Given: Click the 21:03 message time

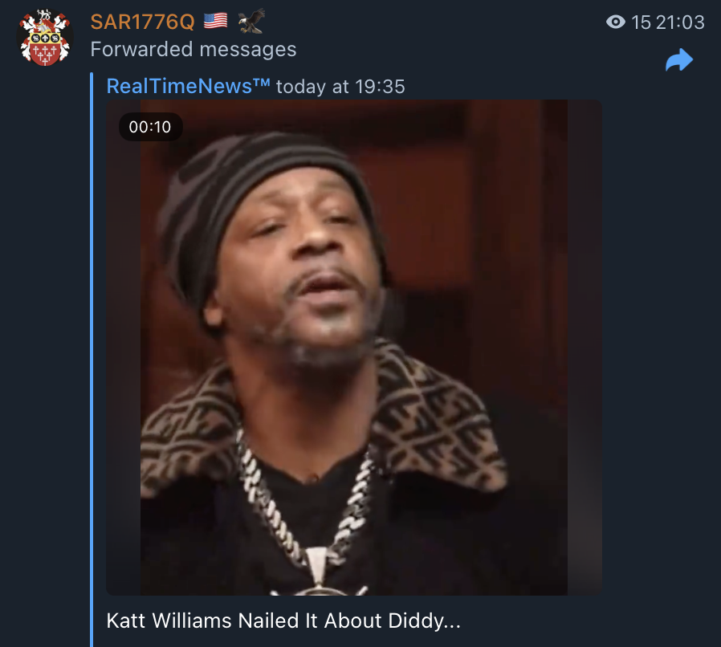Looking at the screenshot, I should pyautogui.click(x=680, y=22).
